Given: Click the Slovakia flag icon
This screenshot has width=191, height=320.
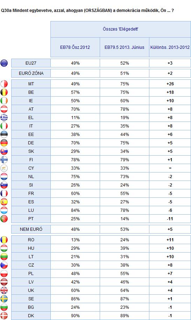Looking at the screenshot, I should pos(4,151).
